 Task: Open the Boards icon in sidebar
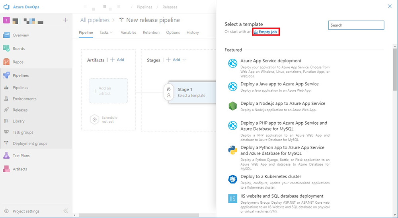click(6, 48)
